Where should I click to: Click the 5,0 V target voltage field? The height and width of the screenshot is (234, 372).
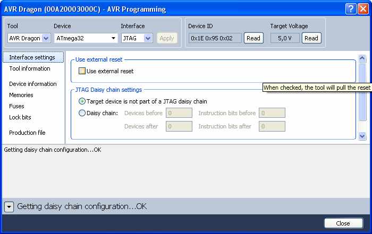coord(285,38)
